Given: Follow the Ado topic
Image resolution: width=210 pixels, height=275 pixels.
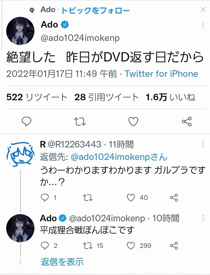Looking at the screenshot, I should (96, 11).
